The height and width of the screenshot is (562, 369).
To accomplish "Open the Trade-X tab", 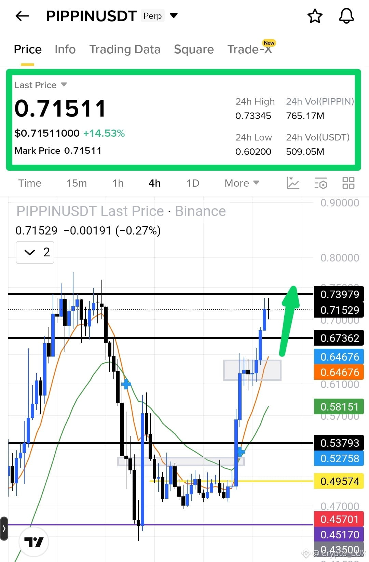I will [250, 49].
